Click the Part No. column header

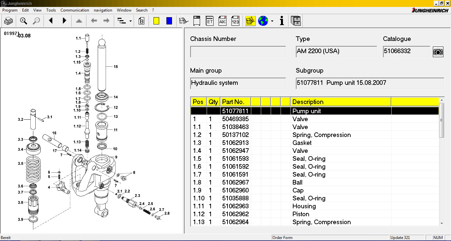click(235, 102)
